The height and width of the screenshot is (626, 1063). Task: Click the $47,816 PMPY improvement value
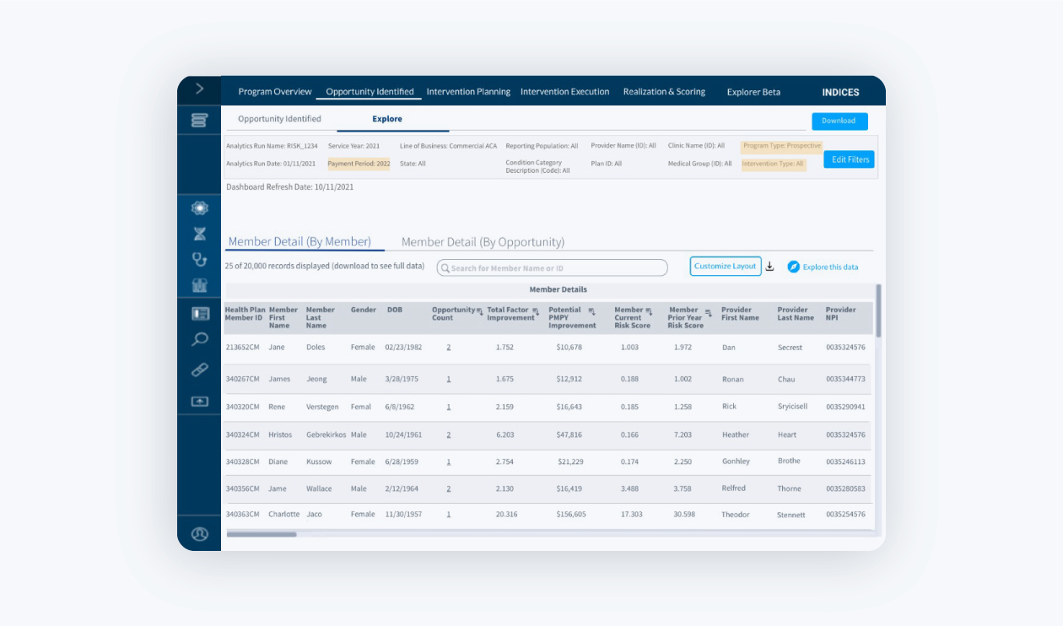569,435
